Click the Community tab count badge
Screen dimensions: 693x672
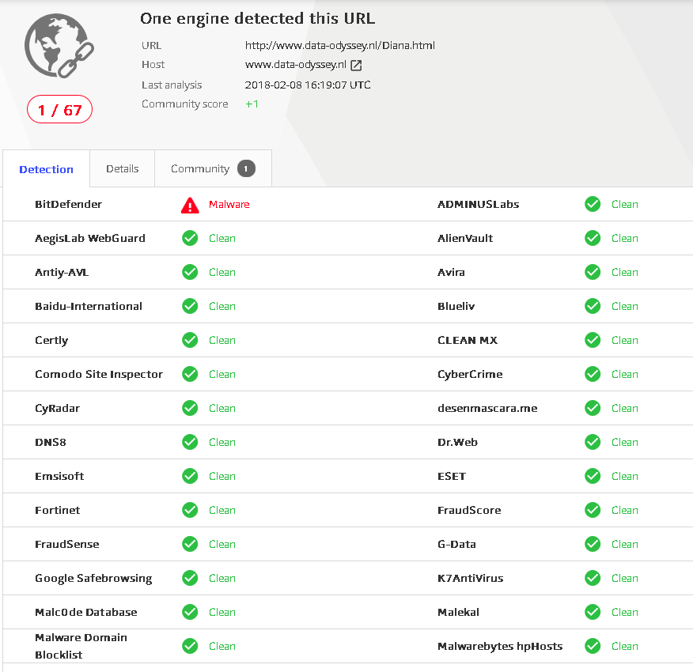tap(246, 168)
